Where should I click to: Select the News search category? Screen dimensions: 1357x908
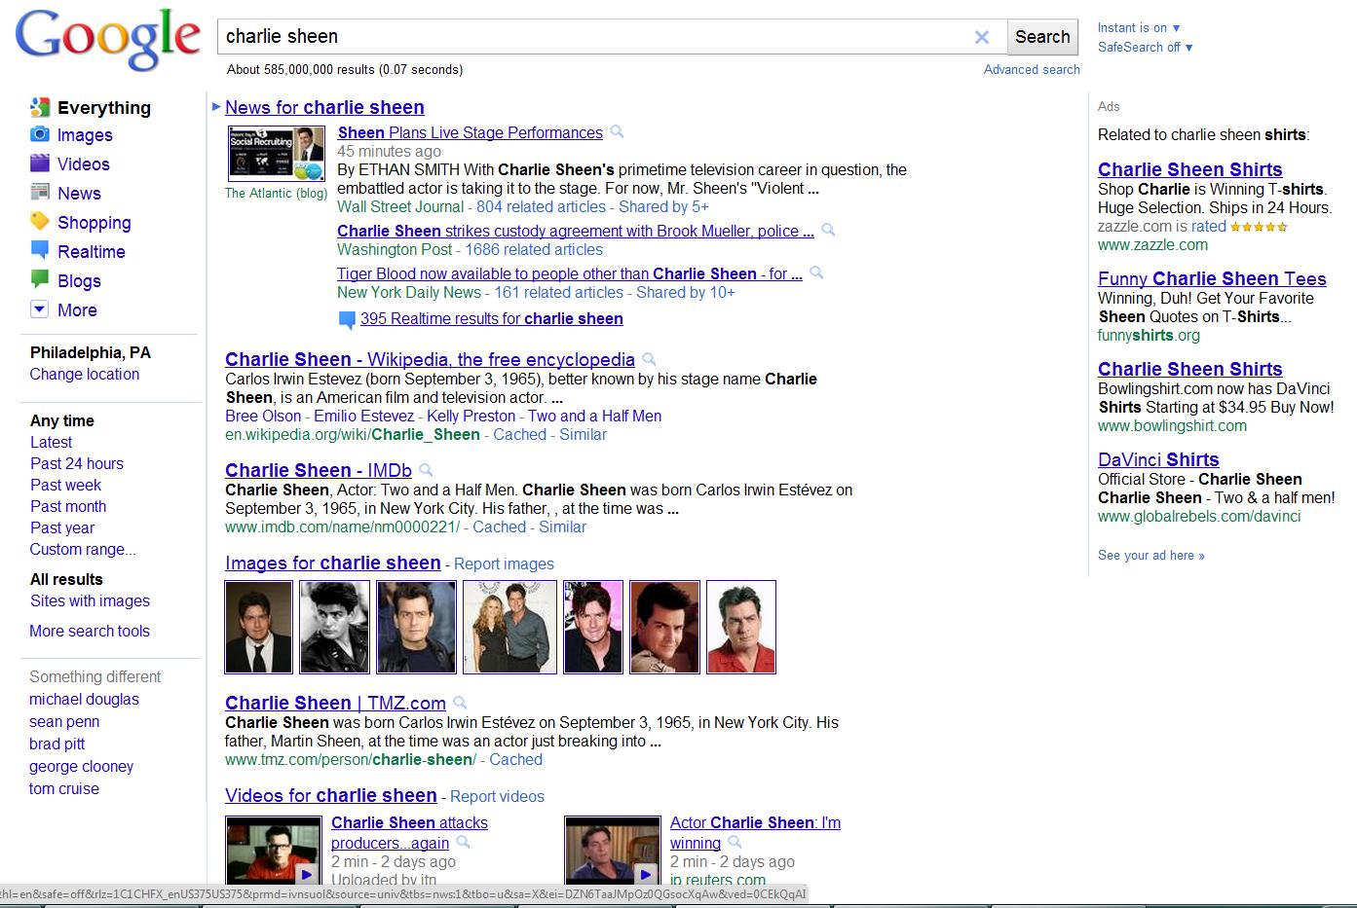(x=79, y=194)
